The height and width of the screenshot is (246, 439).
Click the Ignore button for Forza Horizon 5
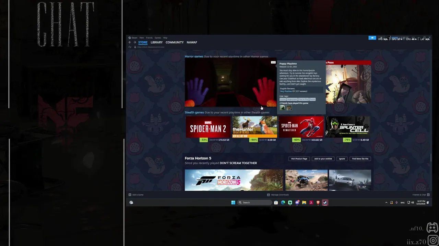click(x=342, y=159)
